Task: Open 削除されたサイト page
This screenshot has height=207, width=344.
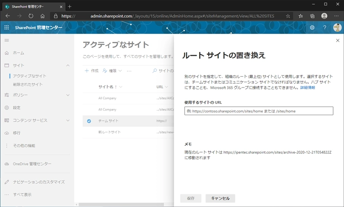Action: pos(28,84)
